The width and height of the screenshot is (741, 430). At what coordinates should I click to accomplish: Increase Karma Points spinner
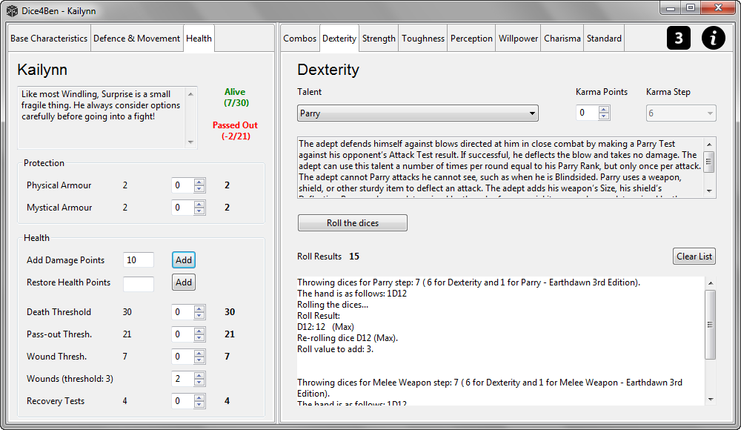pos(603,109)
